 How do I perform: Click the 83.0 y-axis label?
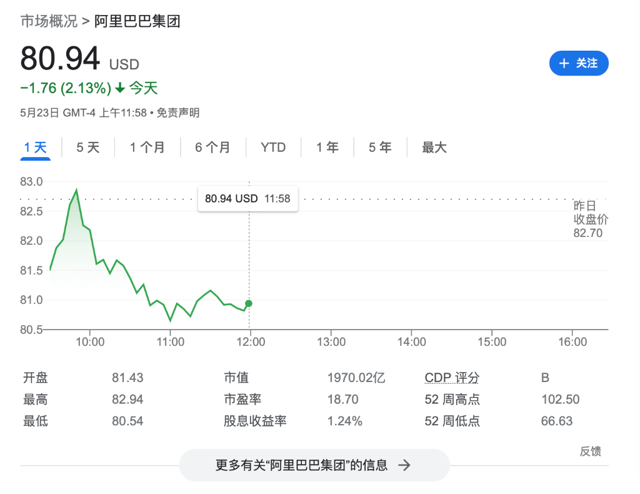tap(31, 182)
